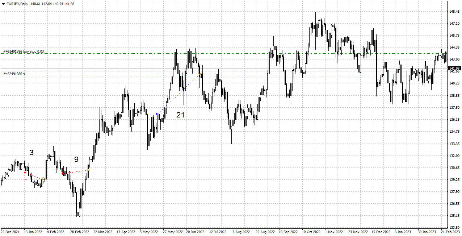
Task: Click the 144.35 price scale label
Action: (x=454, y=47)
